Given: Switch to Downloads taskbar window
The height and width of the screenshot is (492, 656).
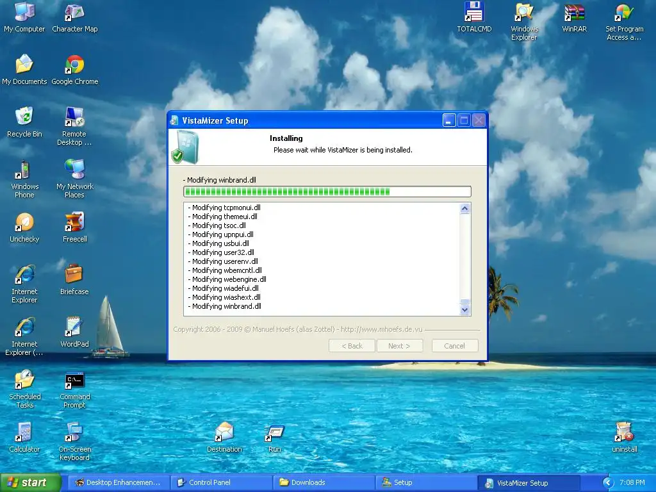Looking at the screenshot, I should click(324, 483).
